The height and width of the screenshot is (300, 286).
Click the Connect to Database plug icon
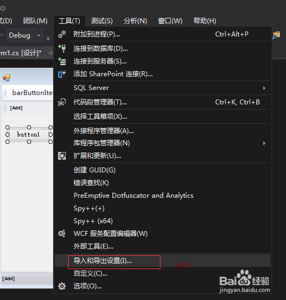point(62,49)
